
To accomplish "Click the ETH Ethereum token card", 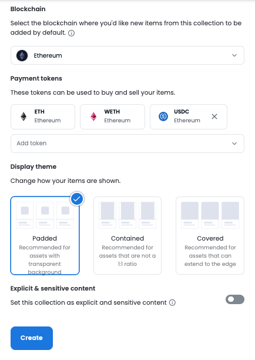I will point(43,116).
